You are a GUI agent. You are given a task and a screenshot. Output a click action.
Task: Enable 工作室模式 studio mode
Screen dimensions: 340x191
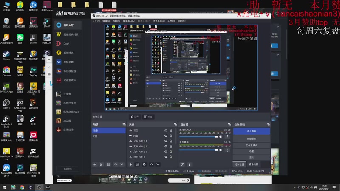[252, 145]
